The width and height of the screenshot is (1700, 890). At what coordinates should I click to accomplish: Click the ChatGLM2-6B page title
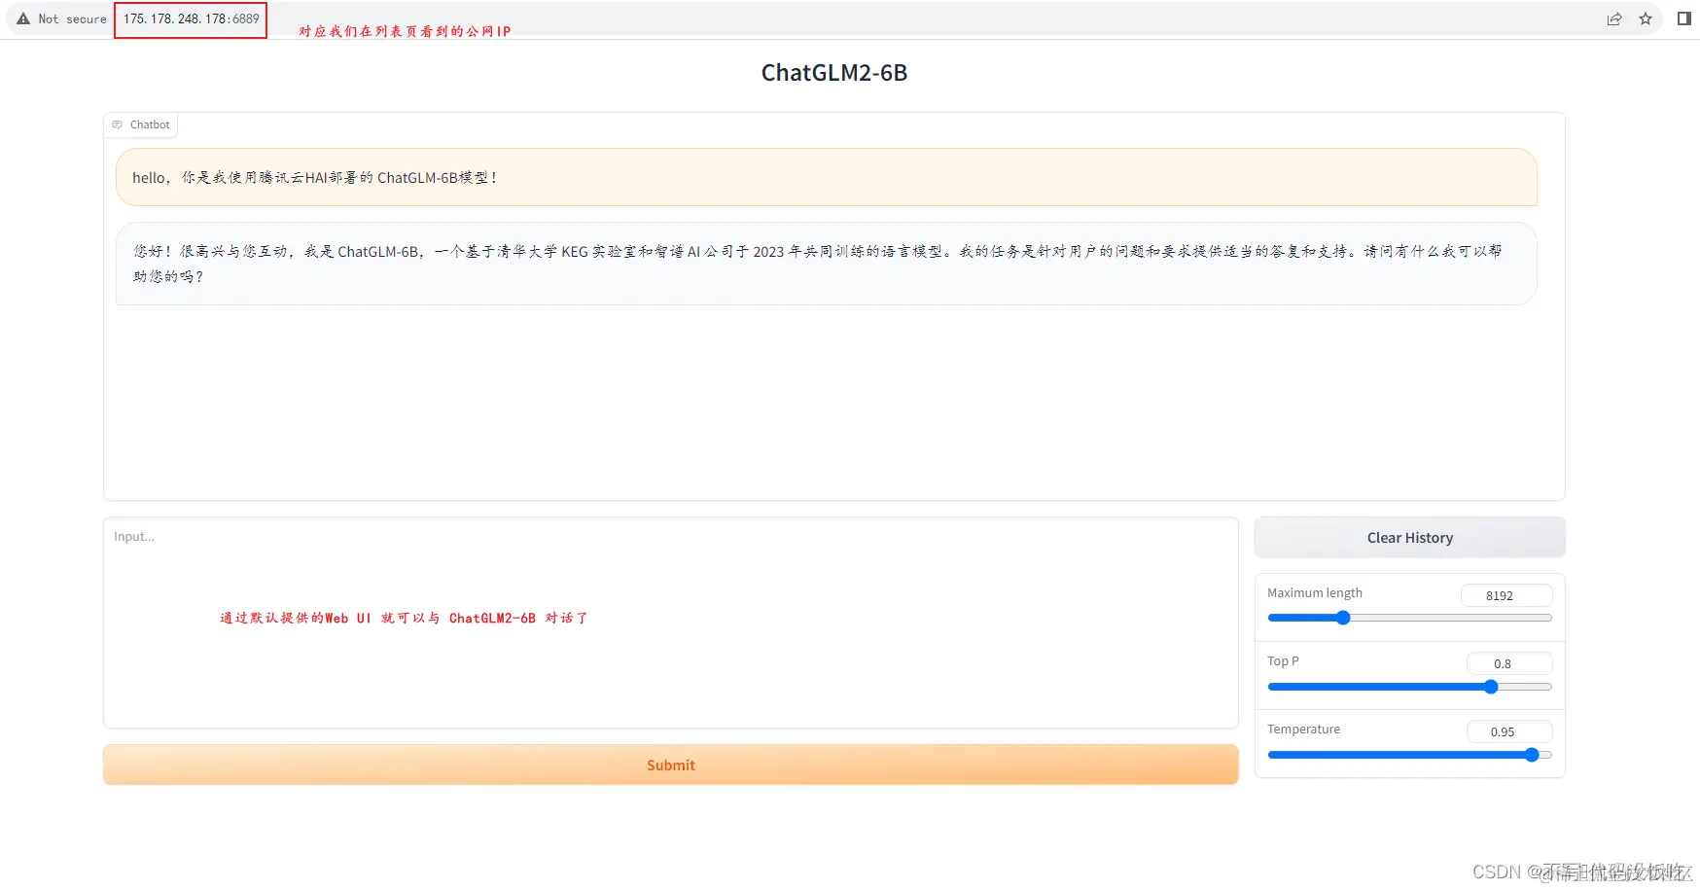(x=834, y=73)
